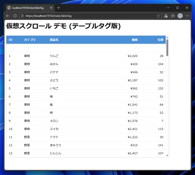Open the browser profile avatar
This screenshot has width=195, height=175.
pyautogui.click(x=180, y=16)
